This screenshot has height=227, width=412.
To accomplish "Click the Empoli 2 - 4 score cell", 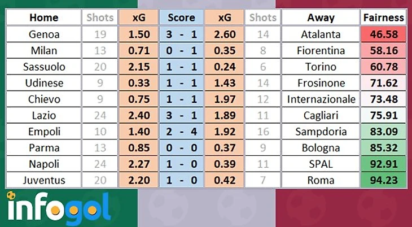I will pyautogui.click(x=181, y=132).
